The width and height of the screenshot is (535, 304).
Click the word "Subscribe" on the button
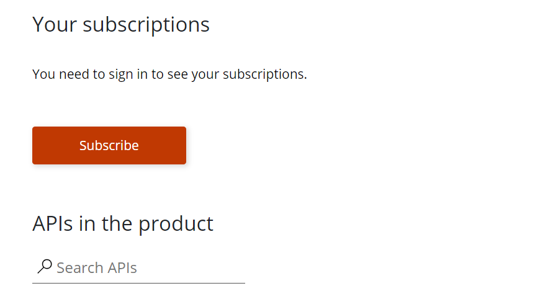point(109,146)
